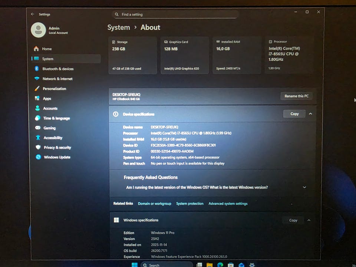Copy the Device specifications

[x=294, y=114]
